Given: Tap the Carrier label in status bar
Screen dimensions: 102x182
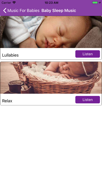Looking at the screenshot, I should (6, 3).
